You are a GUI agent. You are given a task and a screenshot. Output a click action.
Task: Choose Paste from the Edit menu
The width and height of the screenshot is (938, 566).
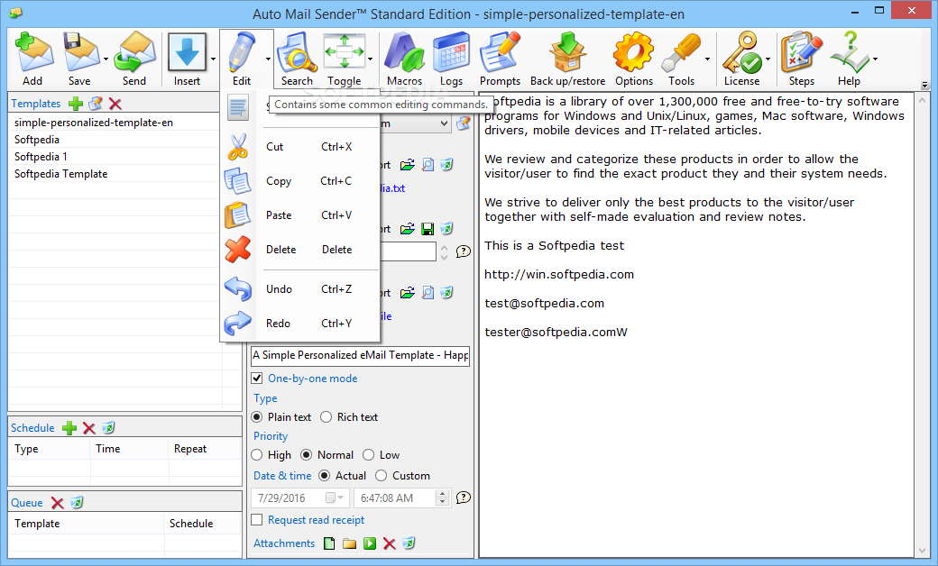300,215
